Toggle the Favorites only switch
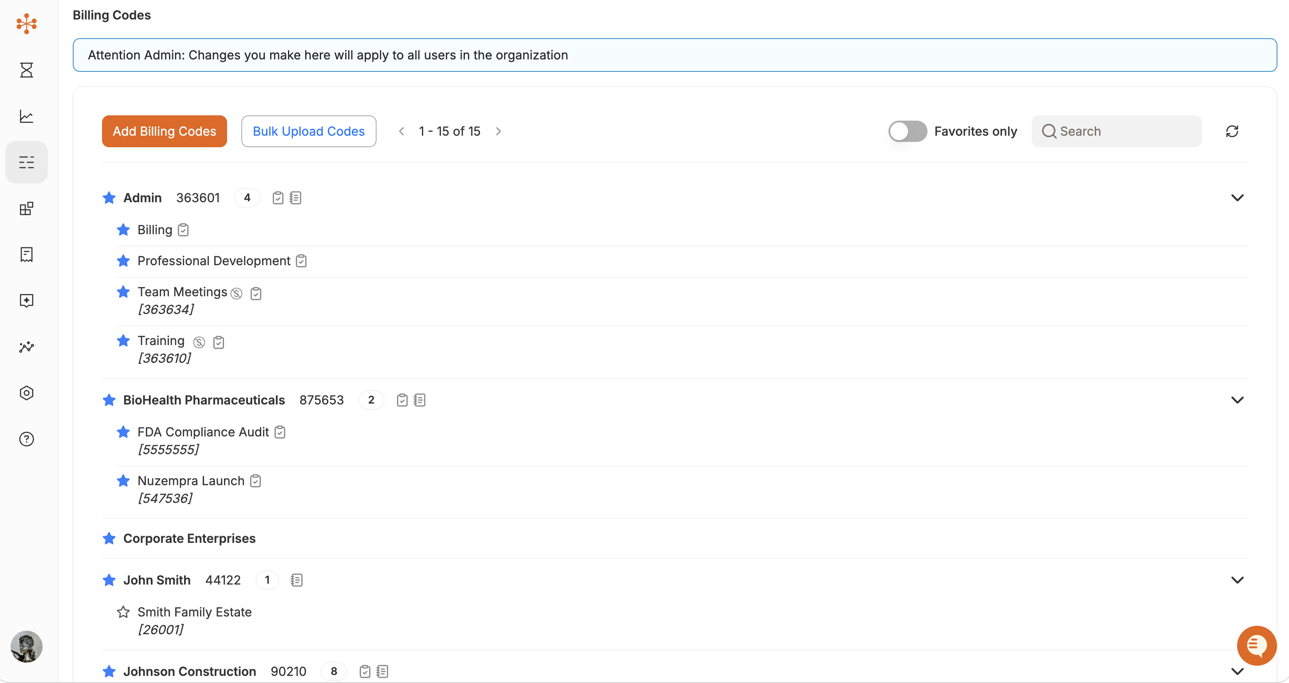This screenshot has height=683, width=1289. 907,131
